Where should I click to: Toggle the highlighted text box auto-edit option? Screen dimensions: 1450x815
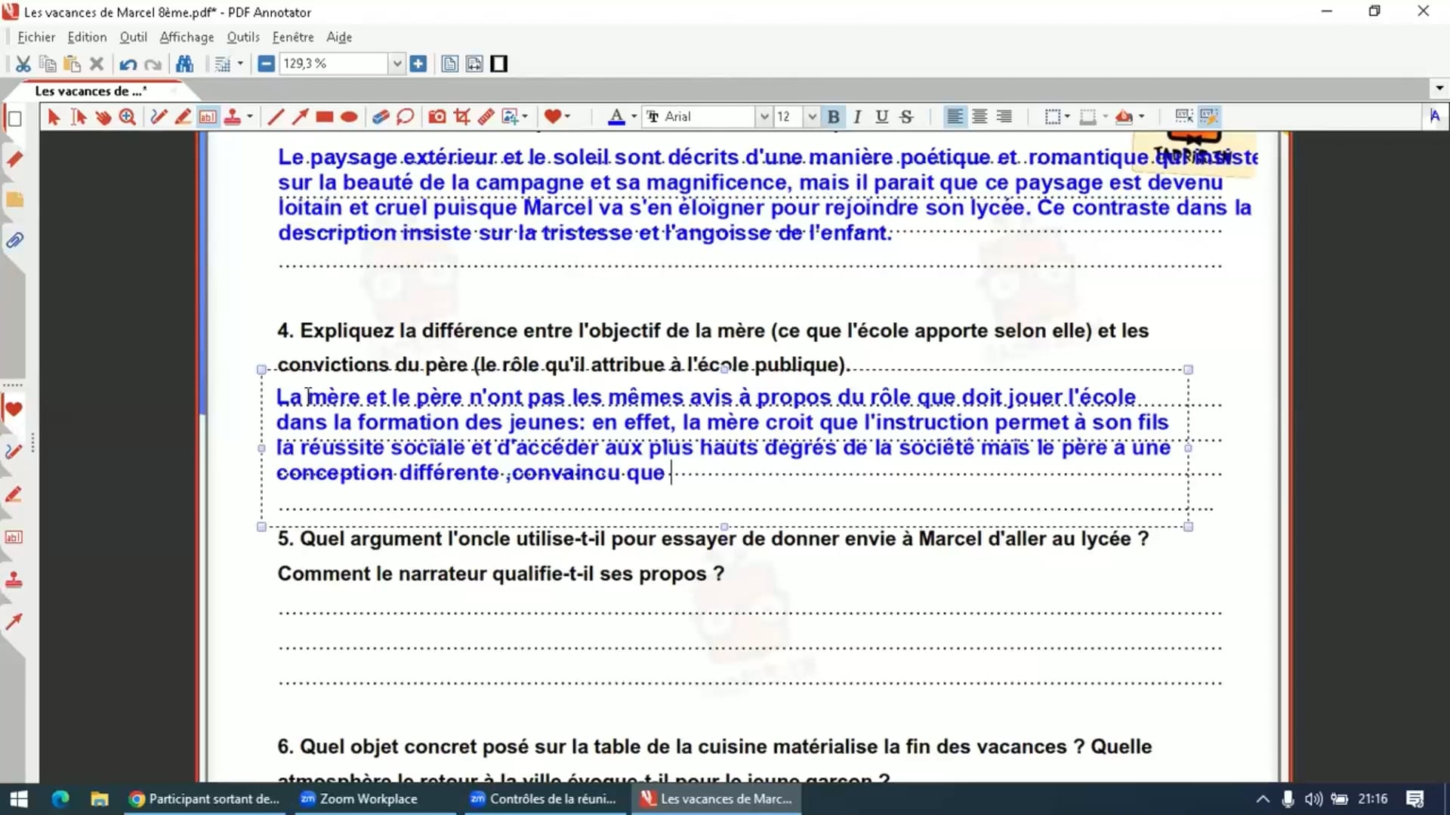click(x=1209, y=117)
